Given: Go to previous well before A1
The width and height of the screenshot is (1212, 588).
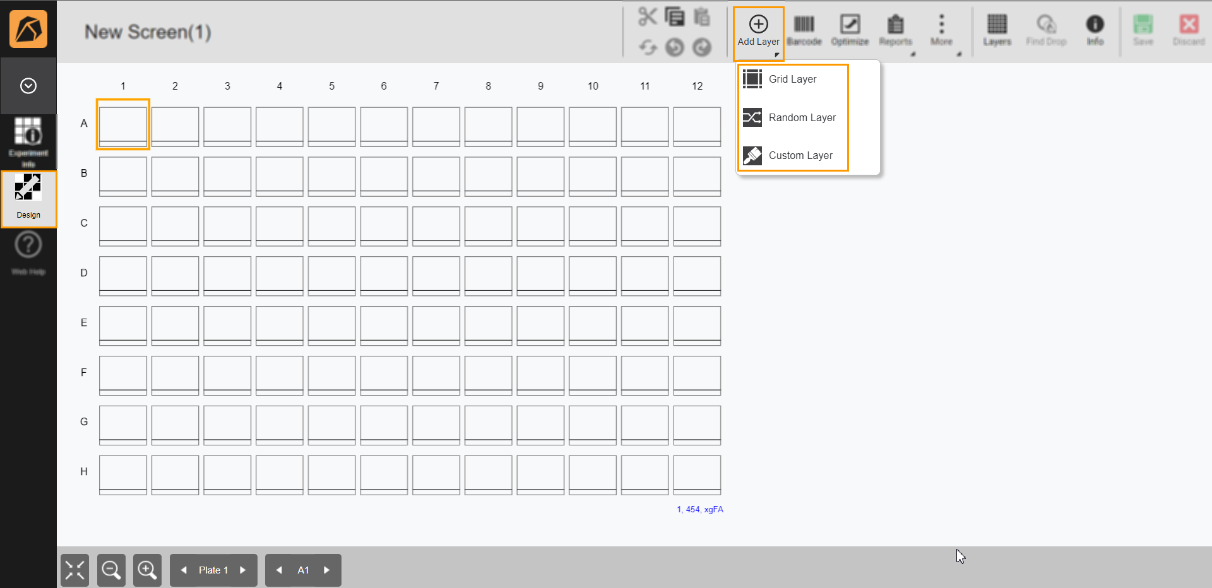Looking at the screenshot, I should click(x=279, y=570).
